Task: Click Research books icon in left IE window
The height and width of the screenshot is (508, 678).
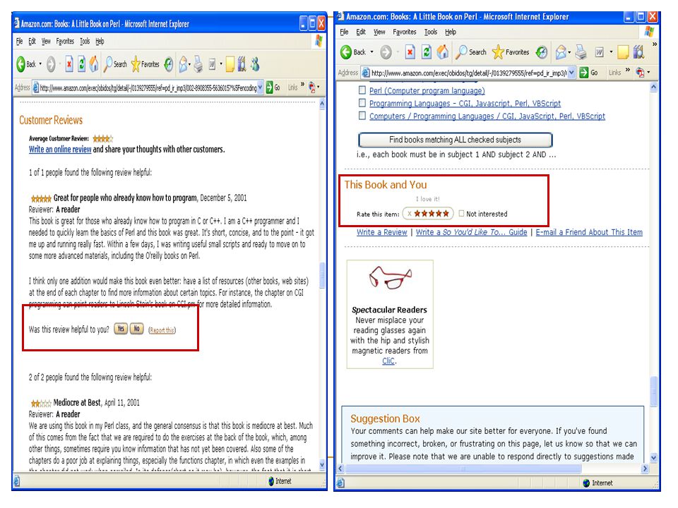Action: (242, 64)
